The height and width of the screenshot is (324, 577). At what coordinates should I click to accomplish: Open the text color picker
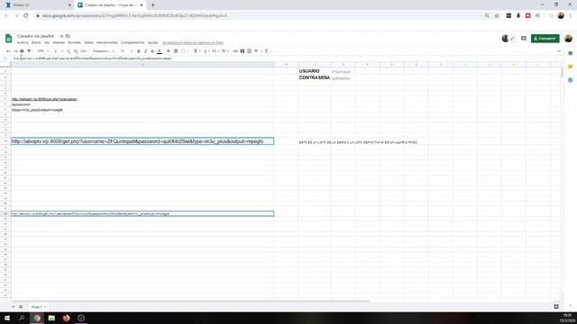(160, 51)
